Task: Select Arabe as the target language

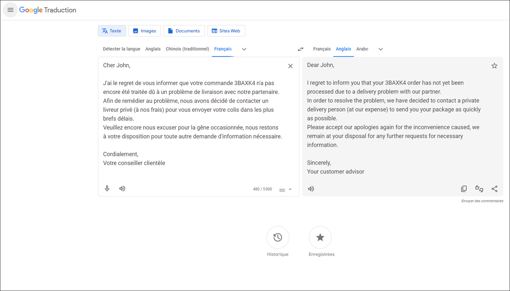Action: pos(362,49)
